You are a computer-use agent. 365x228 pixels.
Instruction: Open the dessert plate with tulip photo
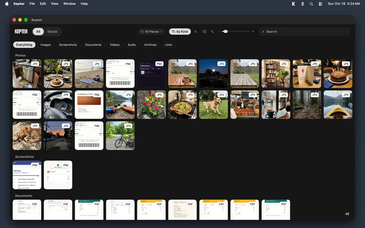click(x=58, y=74)
